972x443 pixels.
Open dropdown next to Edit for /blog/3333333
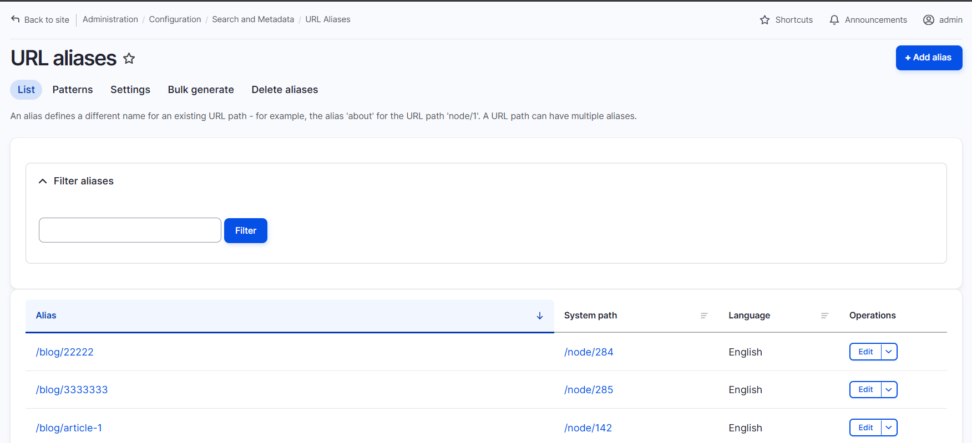(x=889, y=389)
